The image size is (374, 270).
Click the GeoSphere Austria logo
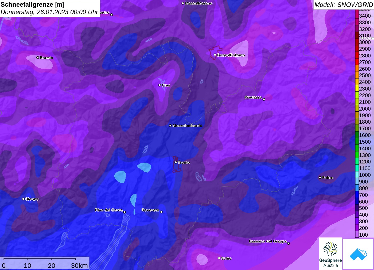pyautogui.click(x=330, y=254)
